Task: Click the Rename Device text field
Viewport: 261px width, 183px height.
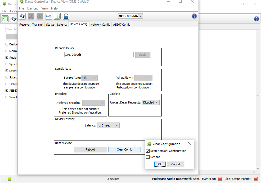Action: [x=99, y=55]
